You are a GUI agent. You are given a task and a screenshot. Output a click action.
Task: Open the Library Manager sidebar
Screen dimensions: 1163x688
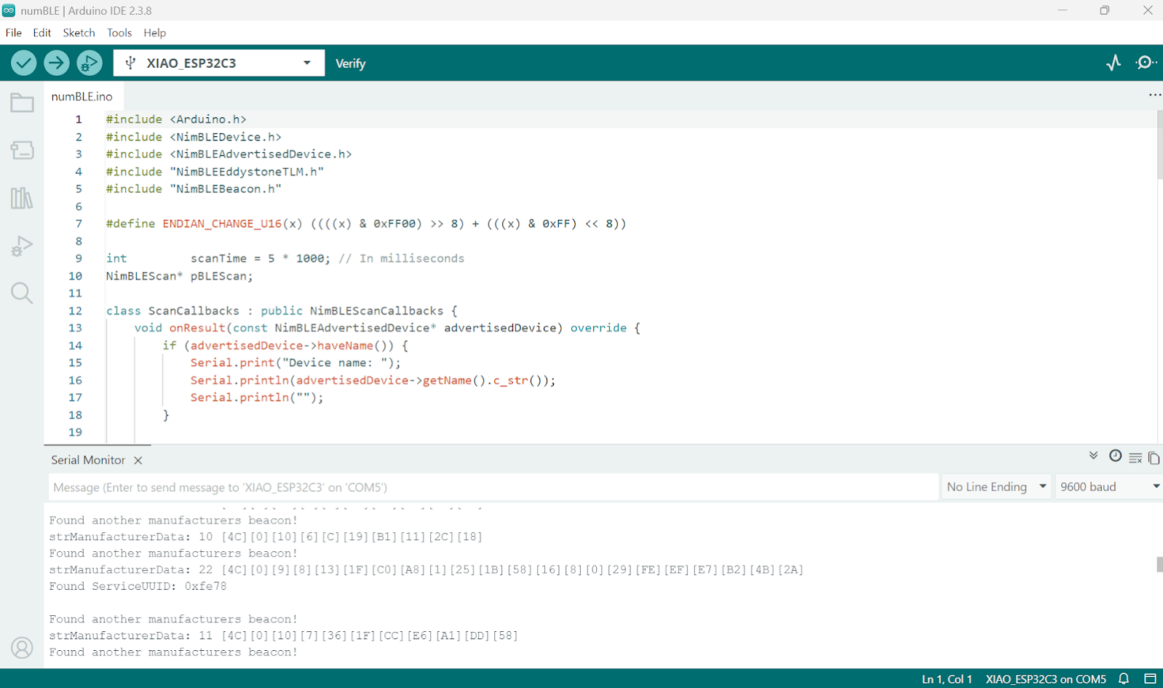(22, 198)
